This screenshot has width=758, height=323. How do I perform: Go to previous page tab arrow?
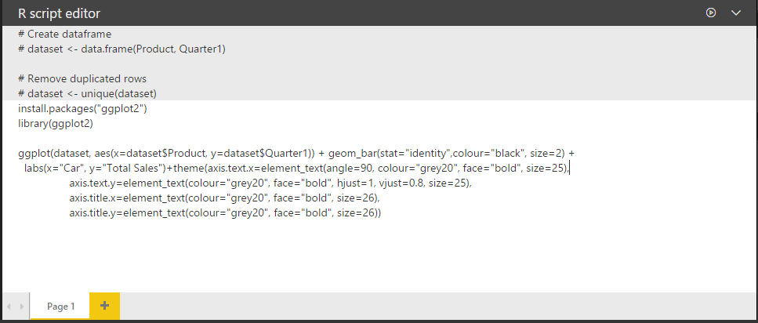9,307
